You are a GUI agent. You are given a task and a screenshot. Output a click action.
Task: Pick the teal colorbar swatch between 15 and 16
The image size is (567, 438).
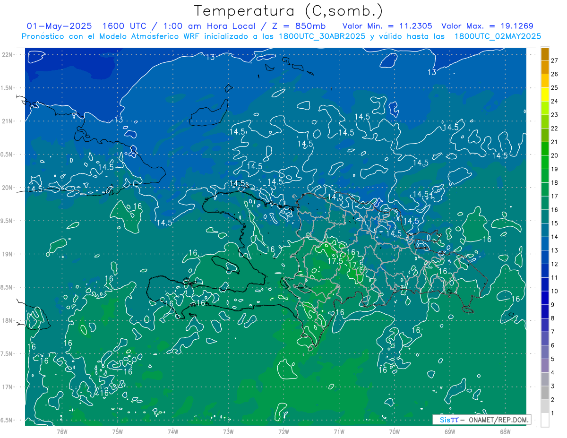coord(545,216)
